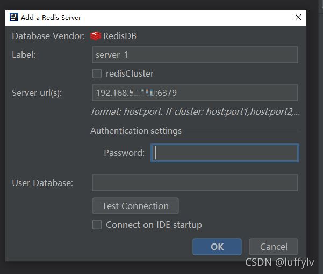Click into the Server url(s) input field

(195, 93)
